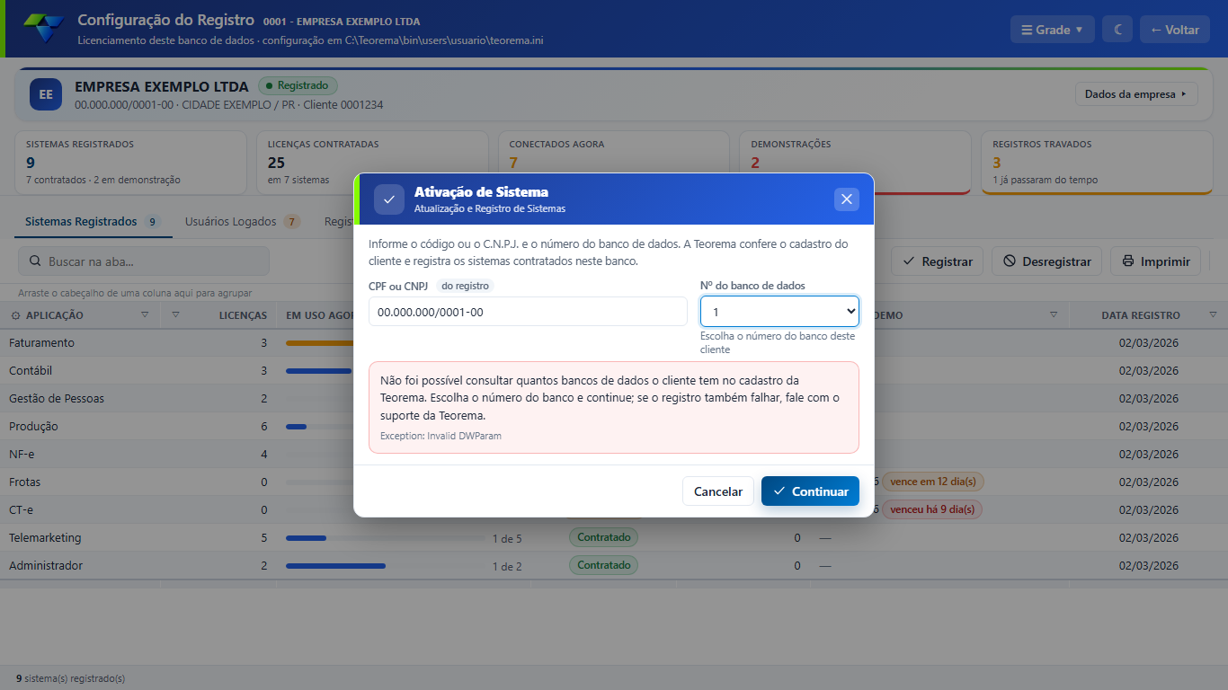Image resolution: width=1228 pixels, height=690 pixels.
Task: Switch to the Usuários Logados tab
Action: click(x=243, y=222)
